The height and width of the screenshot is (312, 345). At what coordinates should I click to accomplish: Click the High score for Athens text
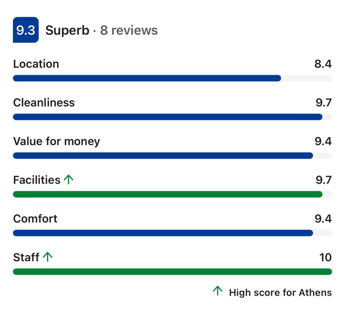pos(280,293)
